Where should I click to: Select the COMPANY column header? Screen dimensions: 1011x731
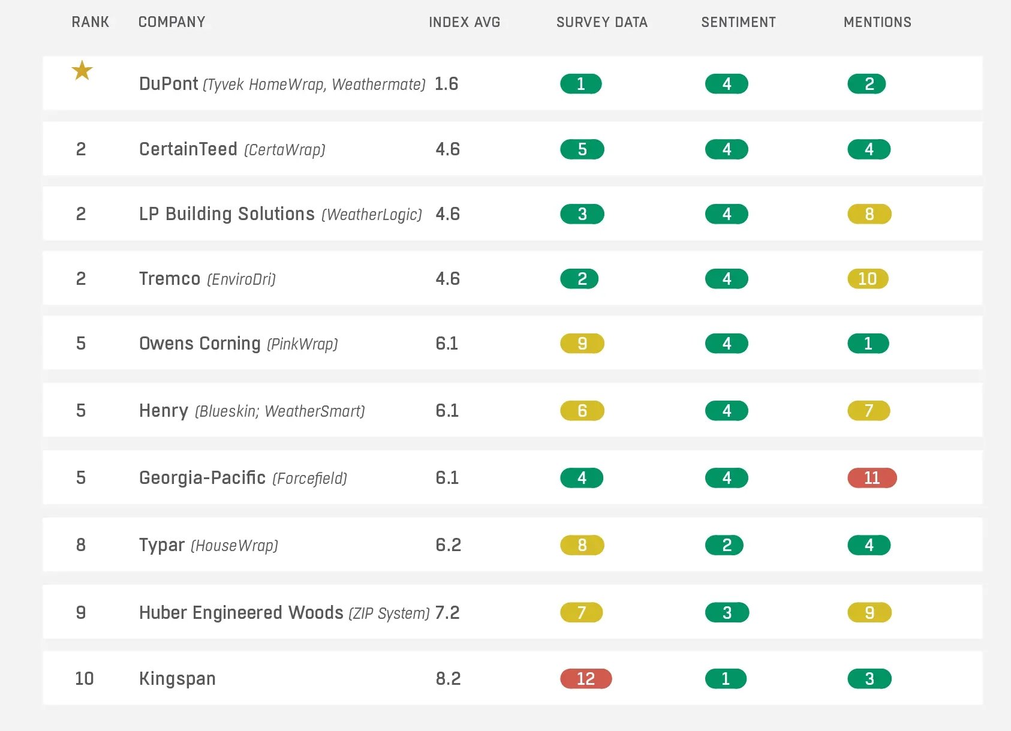[x=171, y=22]
